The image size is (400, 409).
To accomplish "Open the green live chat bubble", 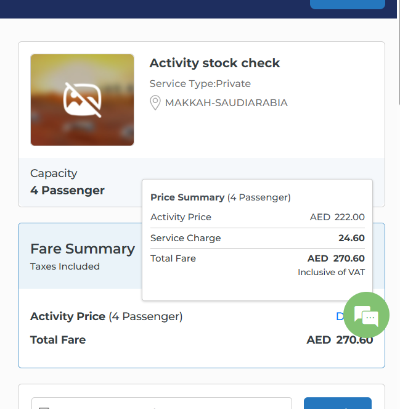I will pos(367,315).
